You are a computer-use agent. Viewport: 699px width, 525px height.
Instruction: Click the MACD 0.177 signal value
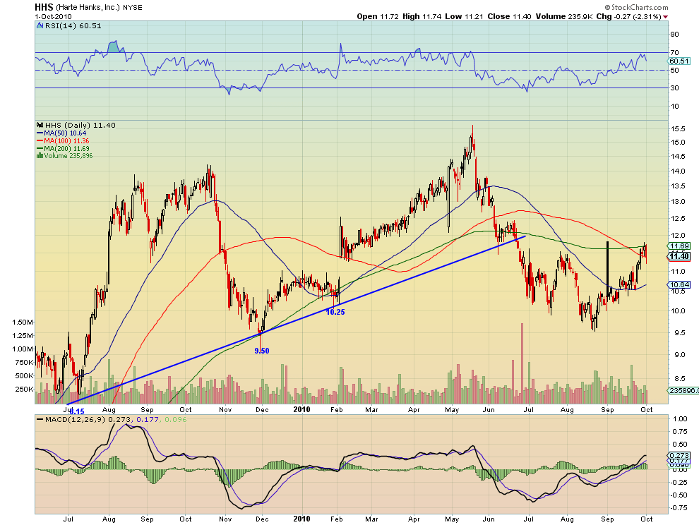(147, 419)
